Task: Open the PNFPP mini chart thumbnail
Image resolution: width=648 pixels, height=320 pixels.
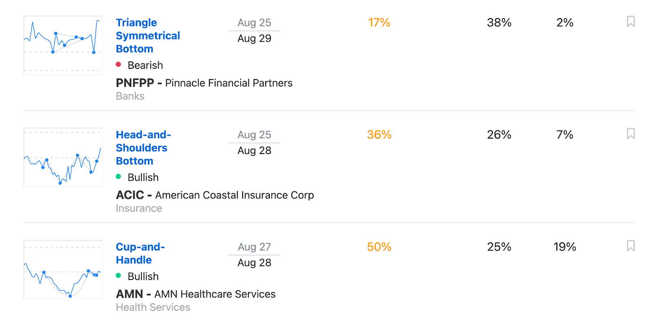Action: [63, 45]
